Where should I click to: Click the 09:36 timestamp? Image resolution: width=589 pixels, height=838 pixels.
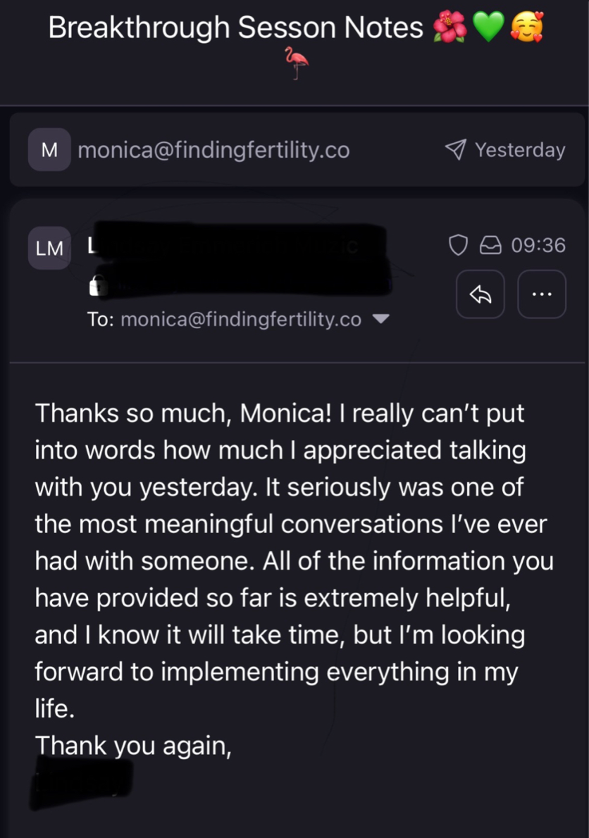click(538, 245)
